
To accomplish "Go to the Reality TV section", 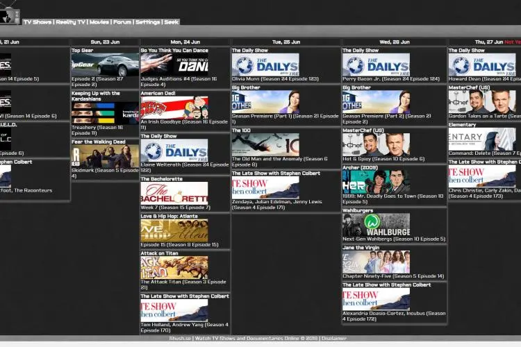I will click(x=70, y=22).
